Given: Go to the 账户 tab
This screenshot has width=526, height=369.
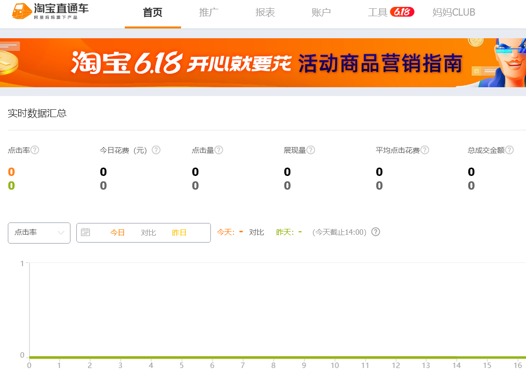Looking at the screenshot, I should point(321,12).
